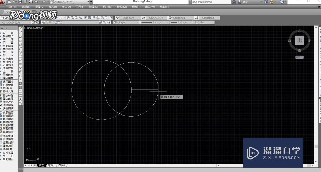Rotate view to 北 on ViewCube compass
This screenshot has height=172, width=321.
300,30
